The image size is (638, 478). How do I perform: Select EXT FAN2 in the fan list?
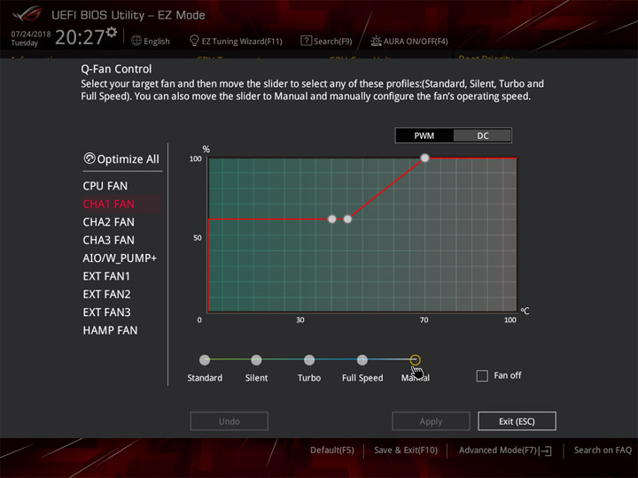click(106, 294)
